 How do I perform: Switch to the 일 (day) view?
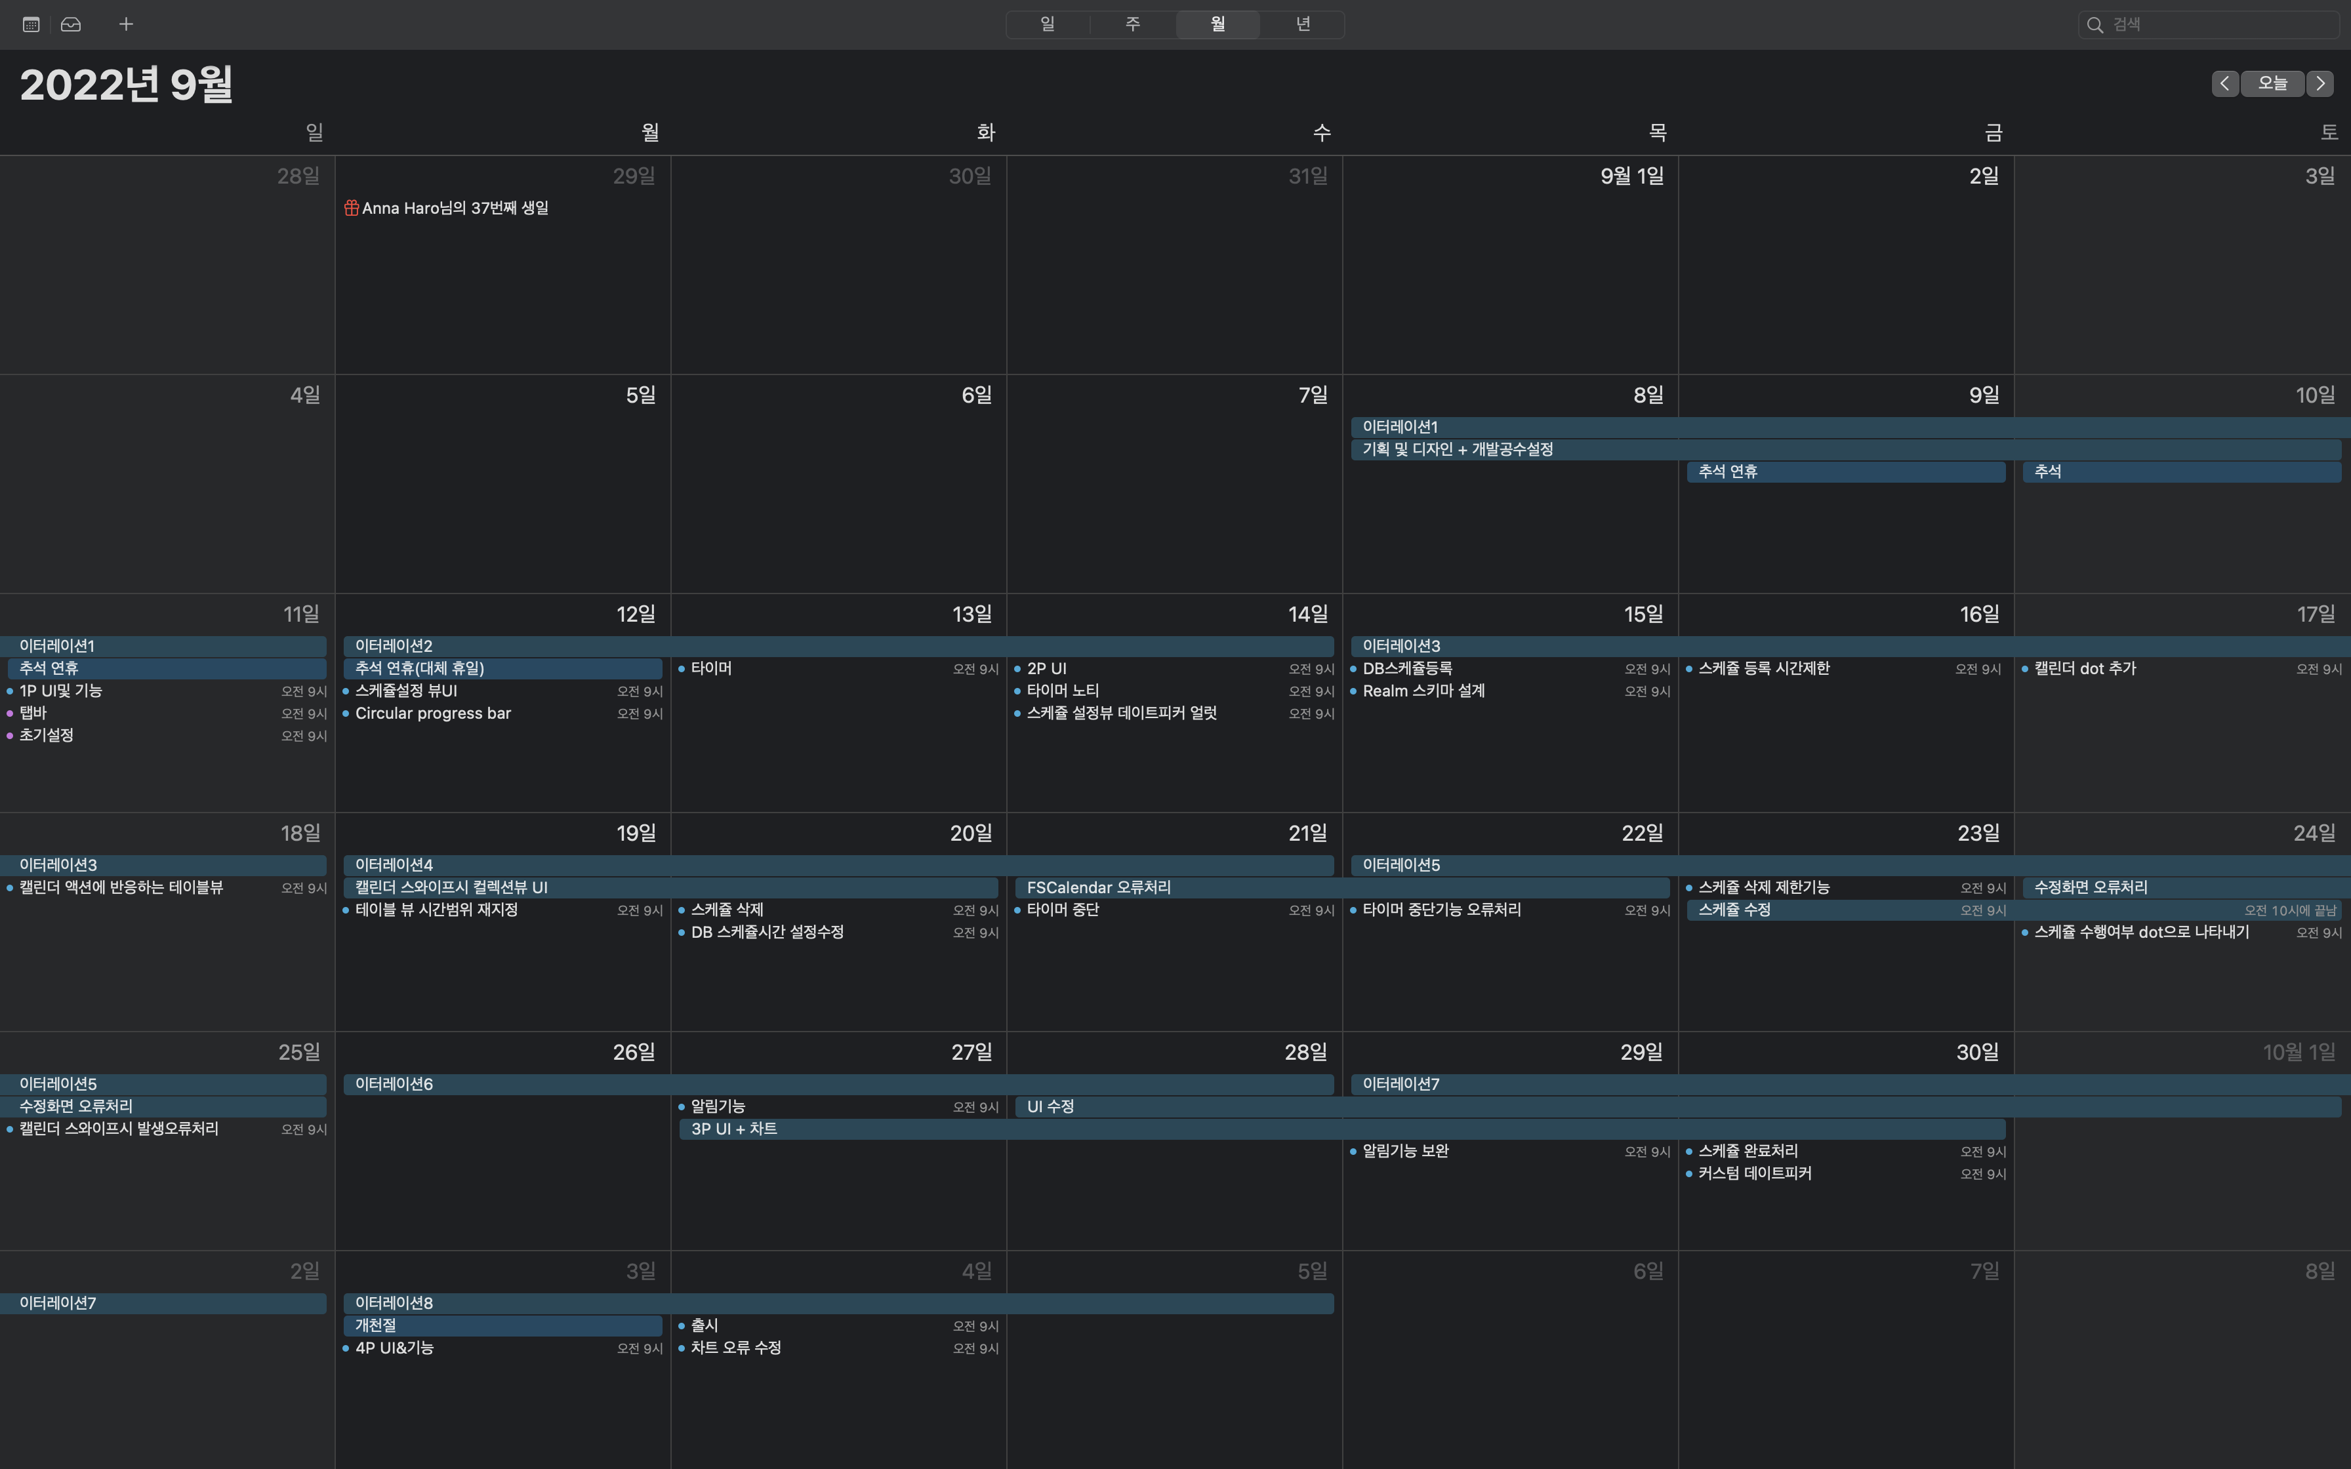coord(1048,24)
